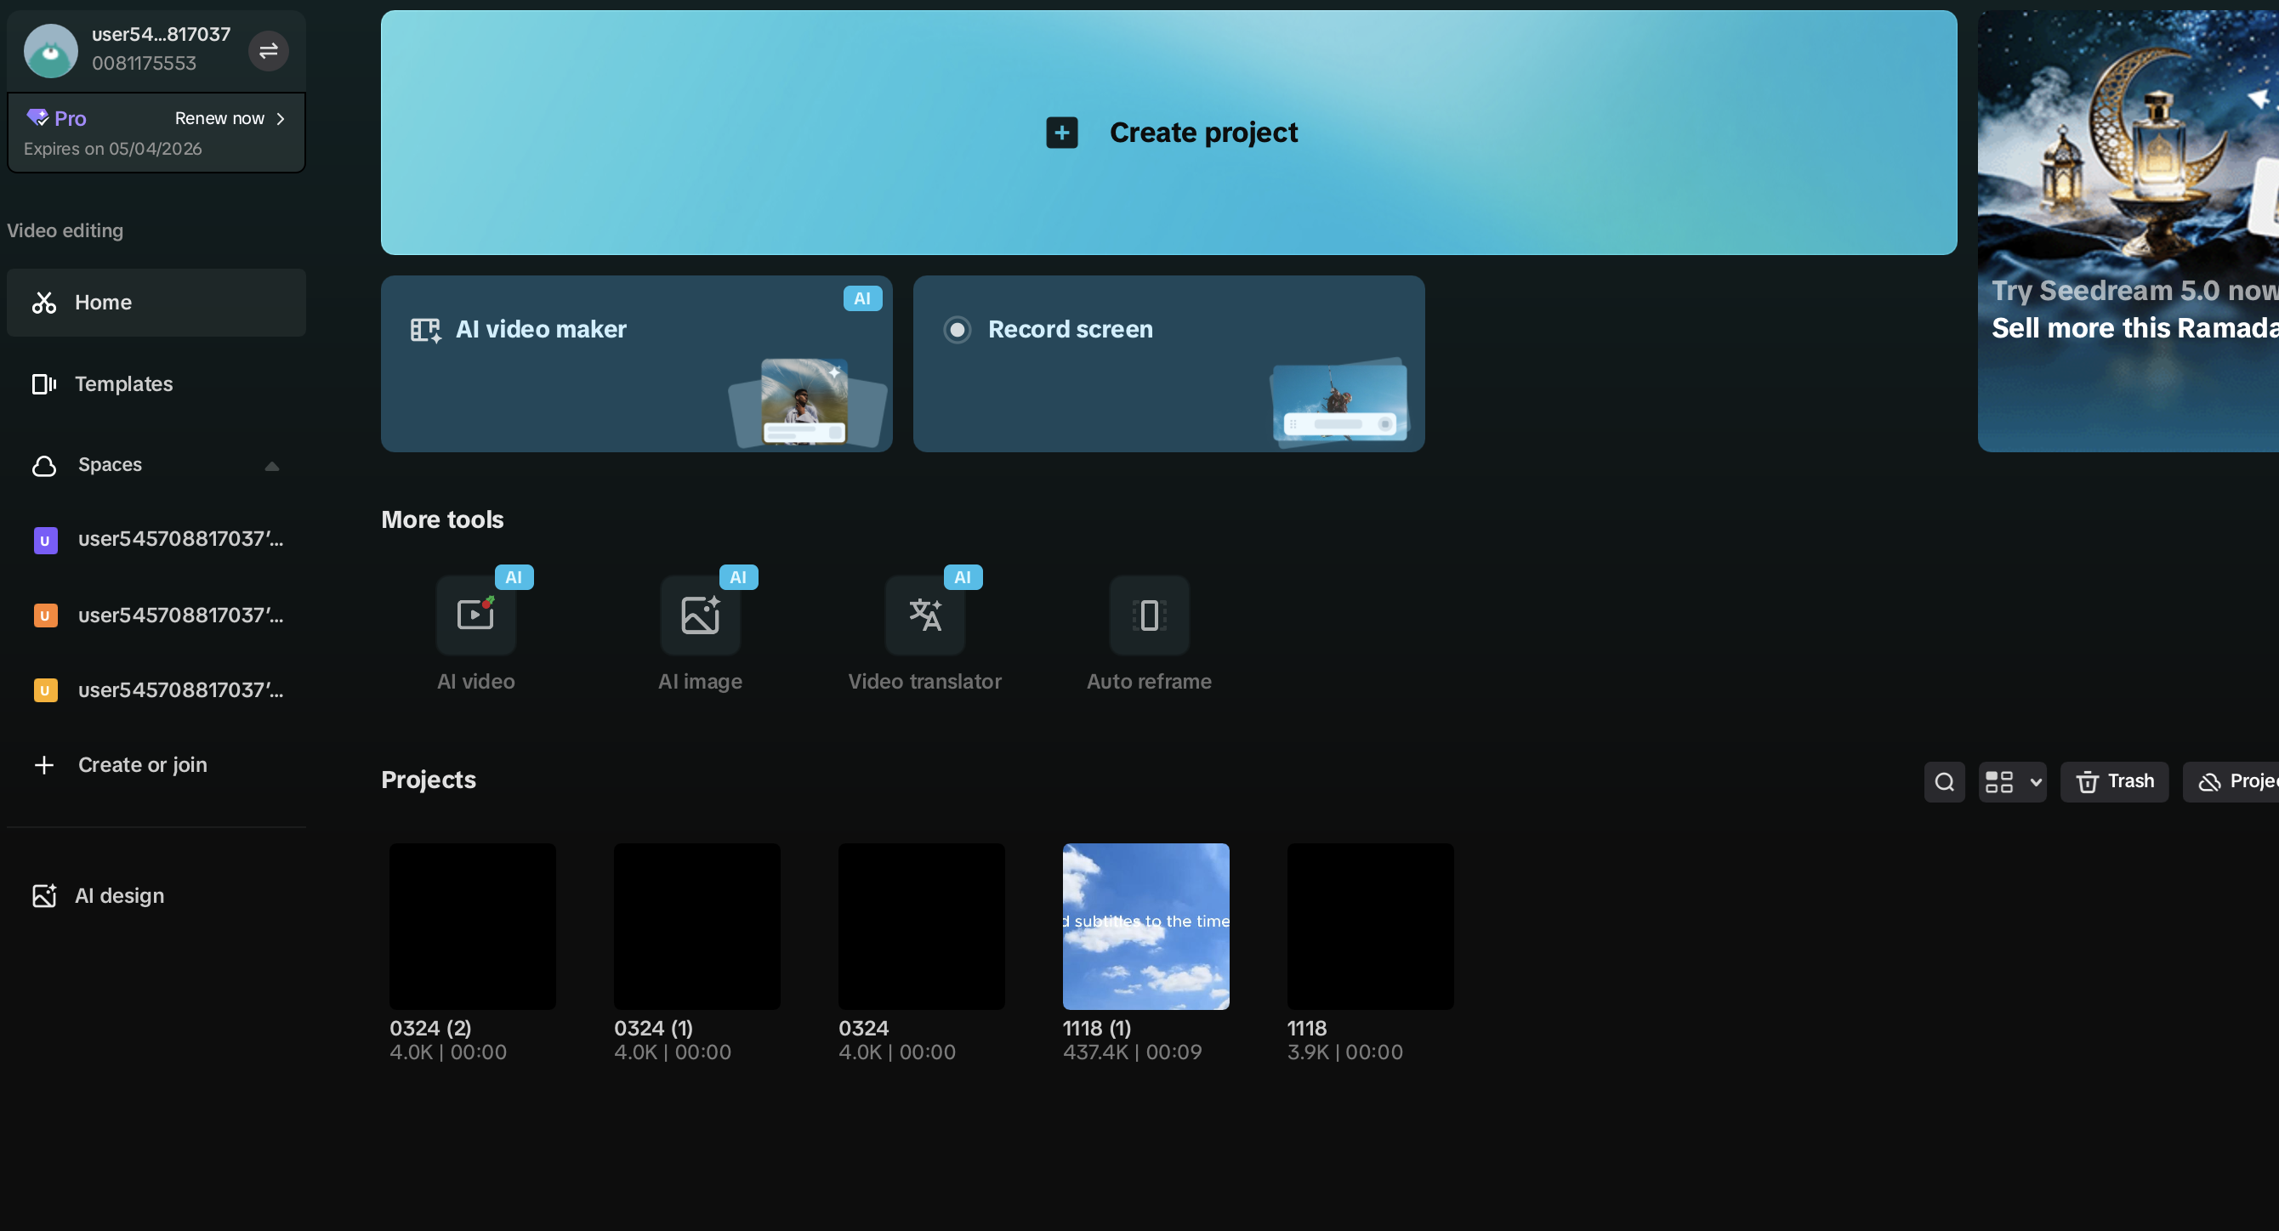Select the AI video tool under More tools
Image resolution: width=2279 pixels, height=1231 pixels.
[x=475, y=616]
